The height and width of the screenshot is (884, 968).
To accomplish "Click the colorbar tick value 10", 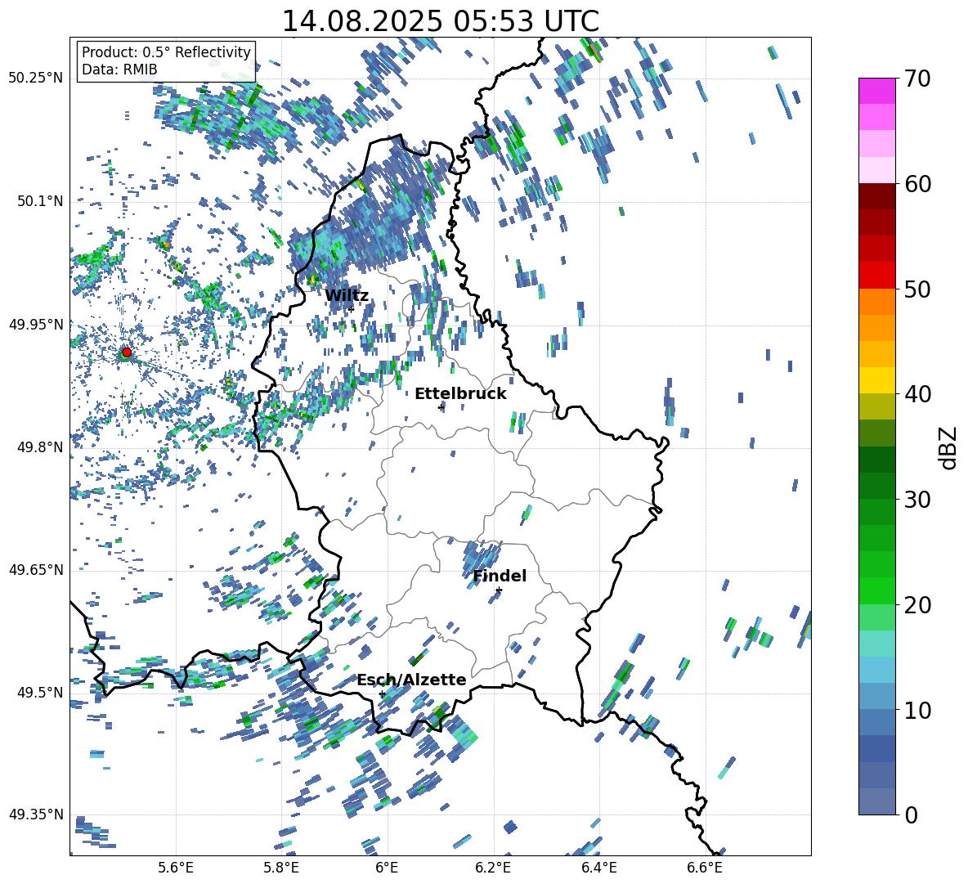I will [918, 710].
